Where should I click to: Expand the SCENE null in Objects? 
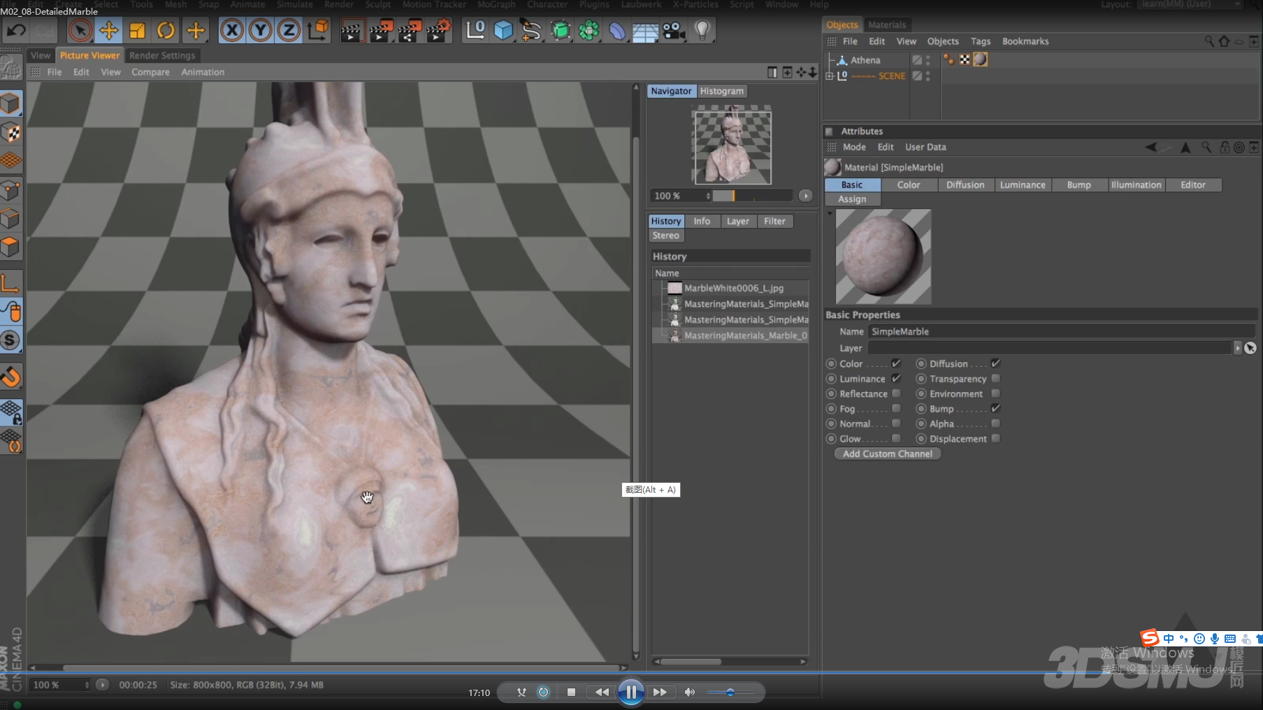click(830, 75)
